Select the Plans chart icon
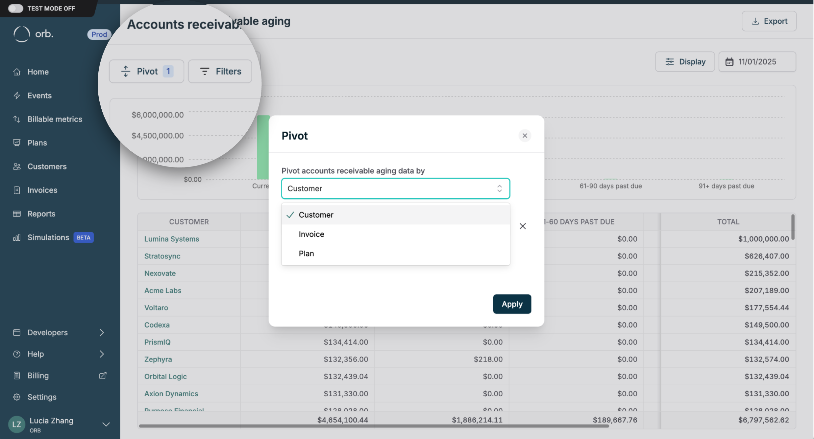Viewport: 814px width, 439px height. pyautogui.click(x=17, y=143)
